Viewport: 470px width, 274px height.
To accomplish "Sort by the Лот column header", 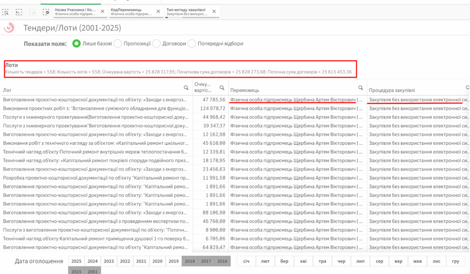I will pyautogui.click(x=7, y=90).
